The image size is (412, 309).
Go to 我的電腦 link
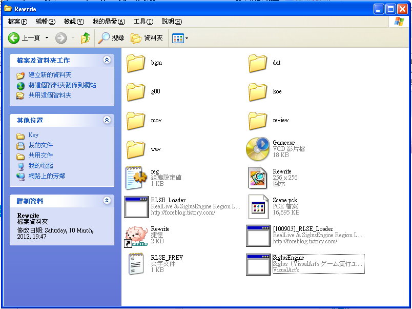coord(40,166)
